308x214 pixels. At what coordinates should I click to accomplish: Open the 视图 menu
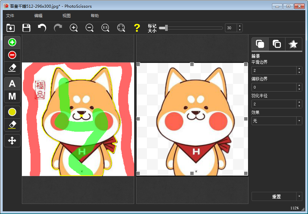(66, 16)
